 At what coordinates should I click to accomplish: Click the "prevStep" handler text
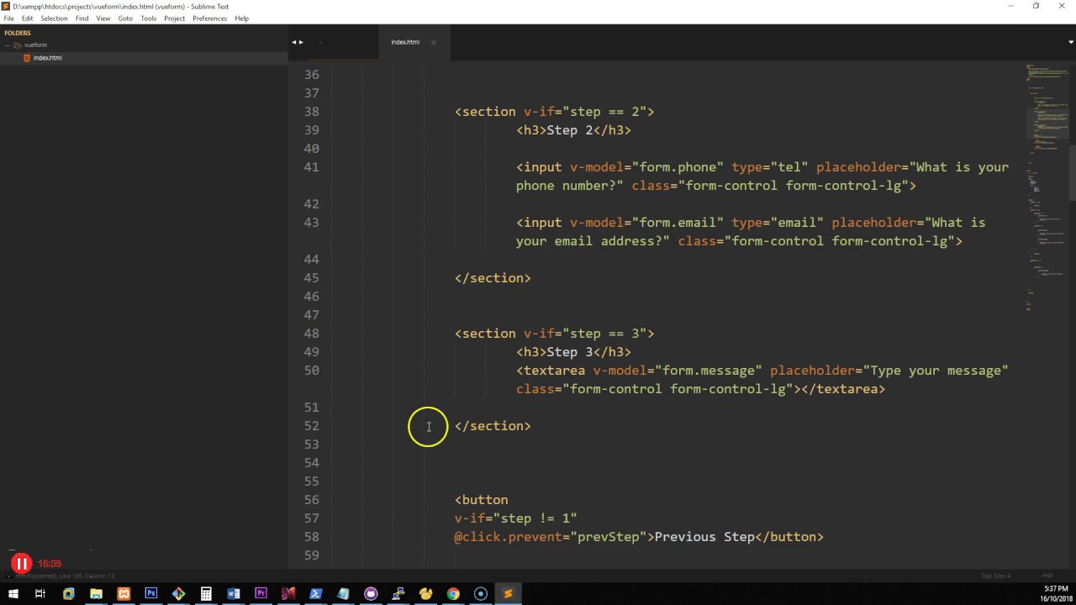[x=608, y=537]
